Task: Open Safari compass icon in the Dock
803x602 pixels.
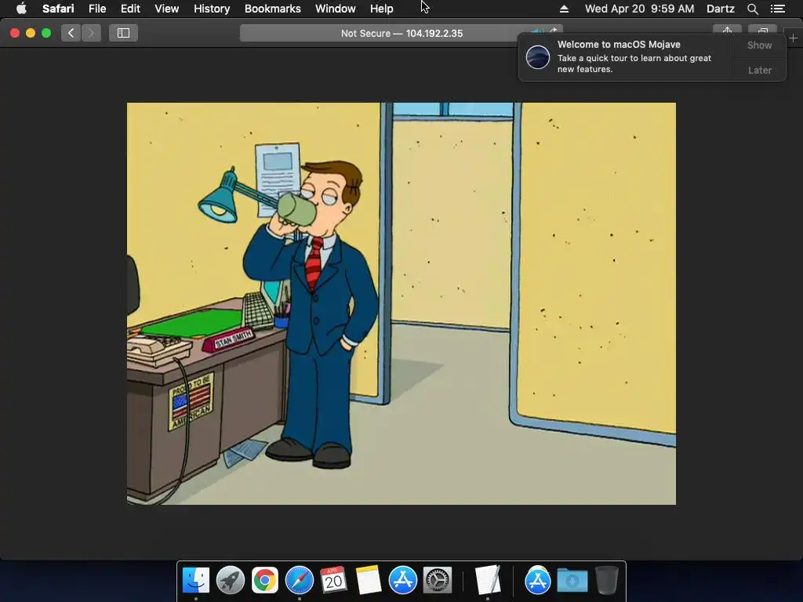Action: tap(299, 580)
